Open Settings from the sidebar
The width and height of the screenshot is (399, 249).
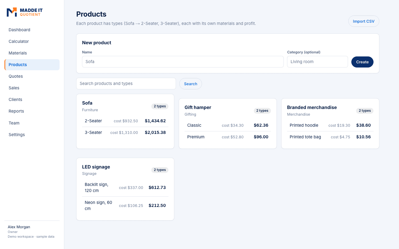(x=32, y=135)
